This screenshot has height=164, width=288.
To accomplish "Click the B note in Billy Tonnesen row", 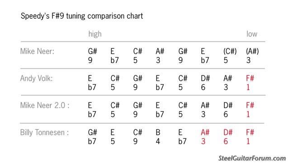I will coord(158,133).
